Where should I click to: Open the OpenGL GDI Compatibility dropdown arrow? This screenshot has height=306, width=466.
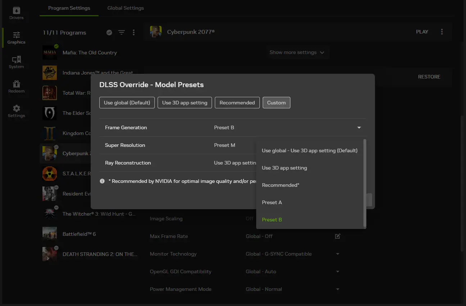(x=338, y=271)
